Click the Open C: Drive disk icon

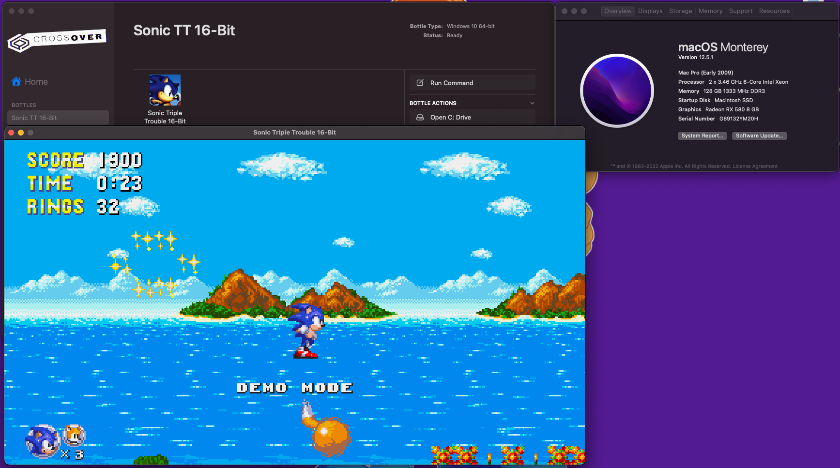[419, 117]
